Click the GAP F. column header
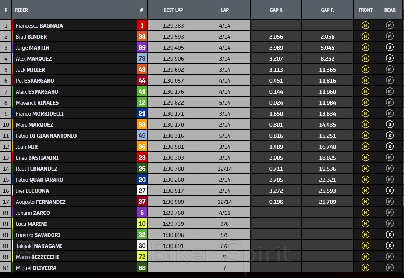The image size is (404, 278). point(327,10)
